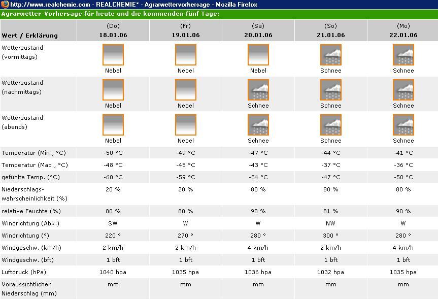438x299 pixels.
Task: Click Saturday's afternoon Schnee weather icon
Action: (258, 90)
